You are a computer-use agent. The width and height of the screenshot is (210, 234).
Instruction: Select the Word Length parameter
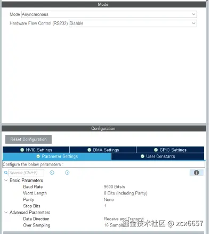[x=35, y=193]
